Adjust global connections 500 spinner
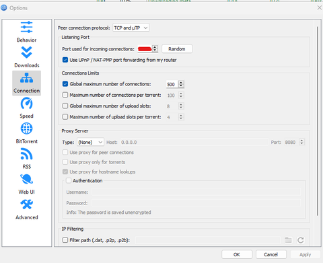This screenshot has width=323, height=263. [x=181, y=84]
